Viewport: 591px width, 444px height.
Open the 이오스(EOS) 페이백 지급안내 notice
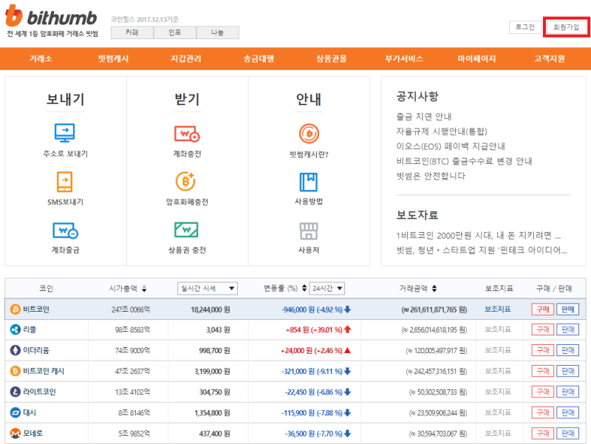click(x=451, y=146)
